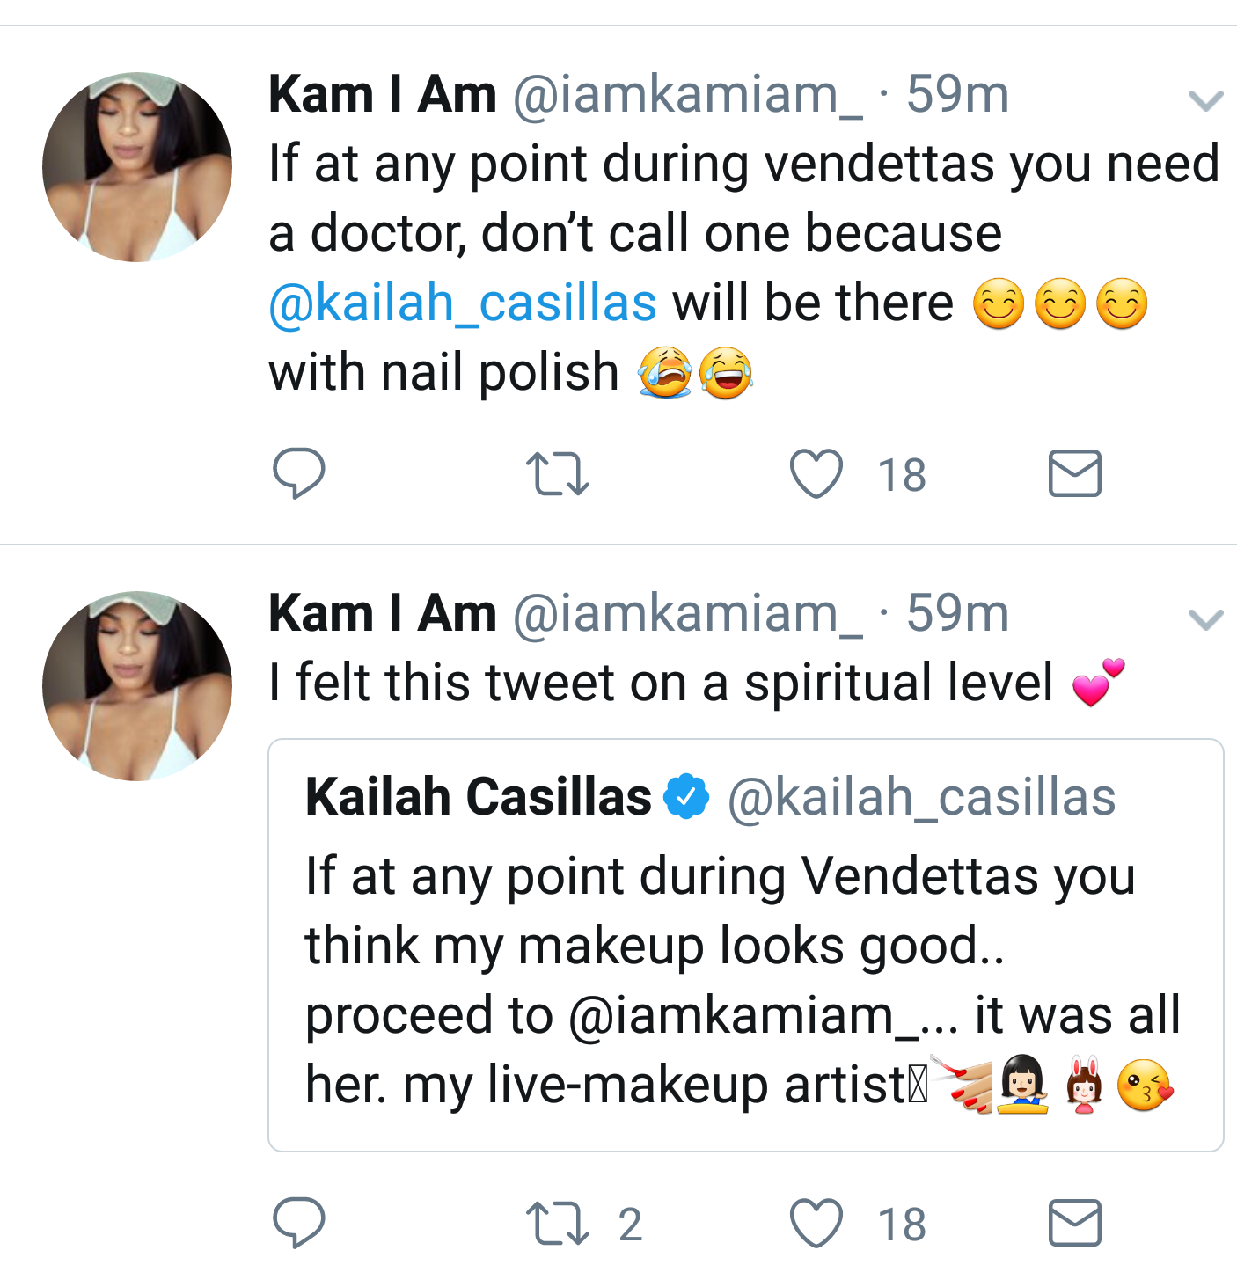Open Kam I Am's avatar on first tweet
The width and height of the screenshot is (1237, 1287).
137,167
